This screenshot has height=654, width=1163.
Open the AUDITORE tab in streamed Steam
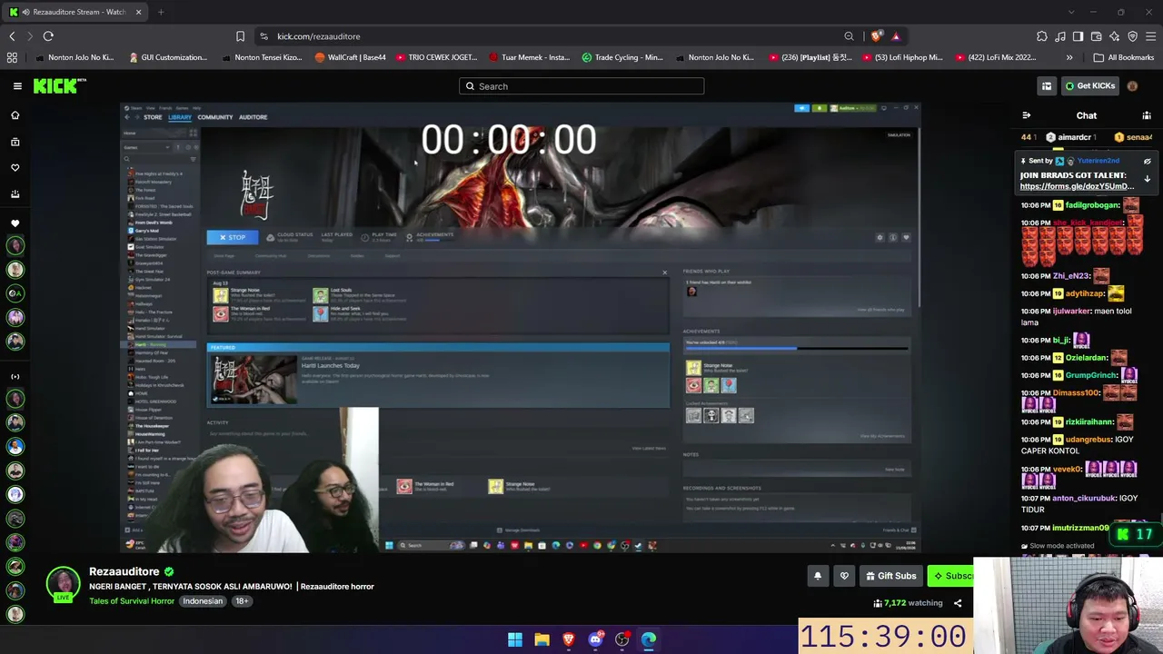[x=253, y=117]
